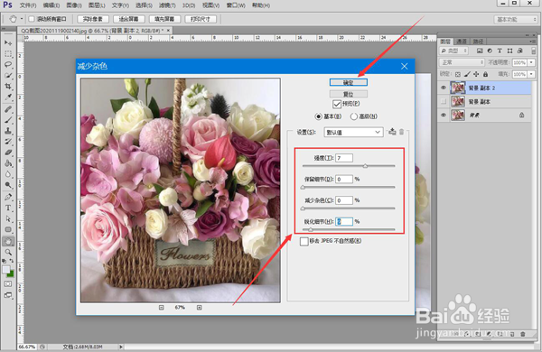542x352 pixels.
Task: Filter layers by shape layer icon
Action: point(509,51)
